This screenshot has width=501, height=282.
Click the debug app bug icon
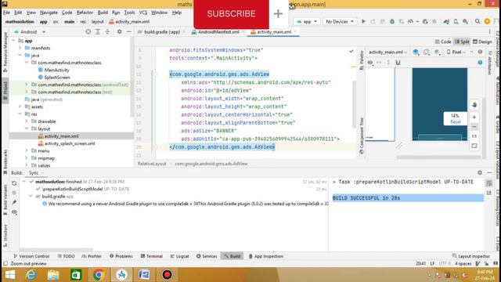(392, 21)
